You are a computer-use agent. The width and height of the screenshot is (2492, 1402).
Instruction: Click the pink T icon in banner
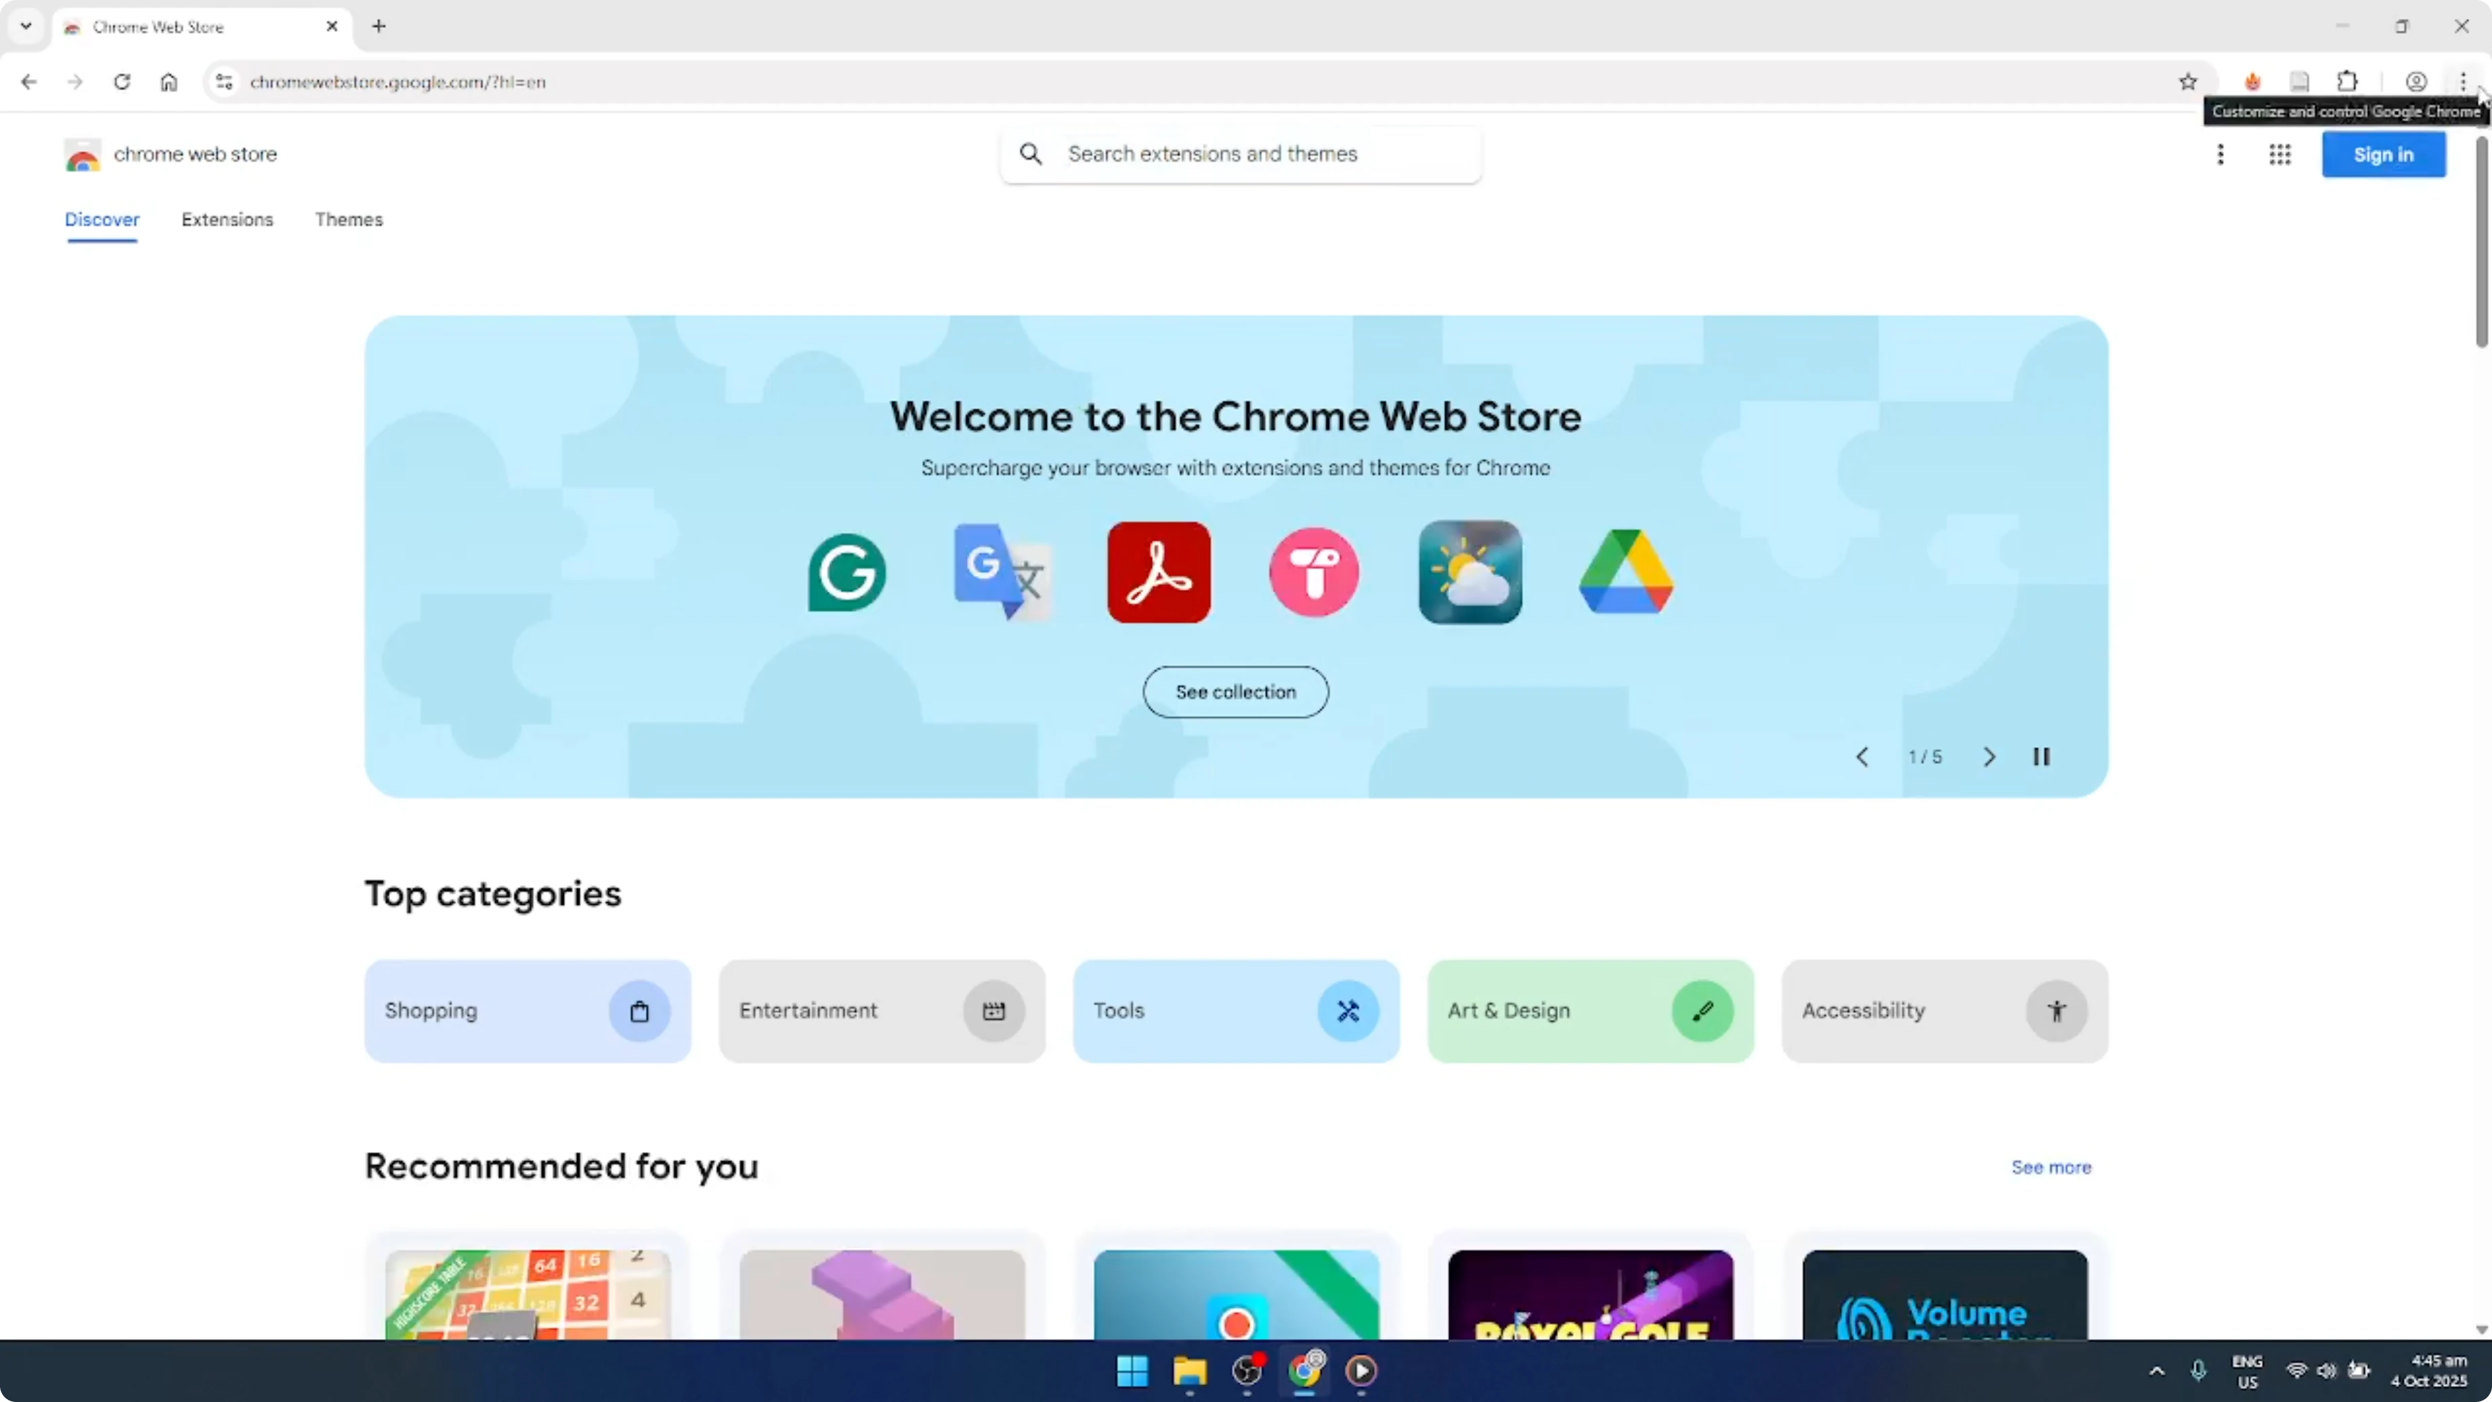click(1314, 573)
